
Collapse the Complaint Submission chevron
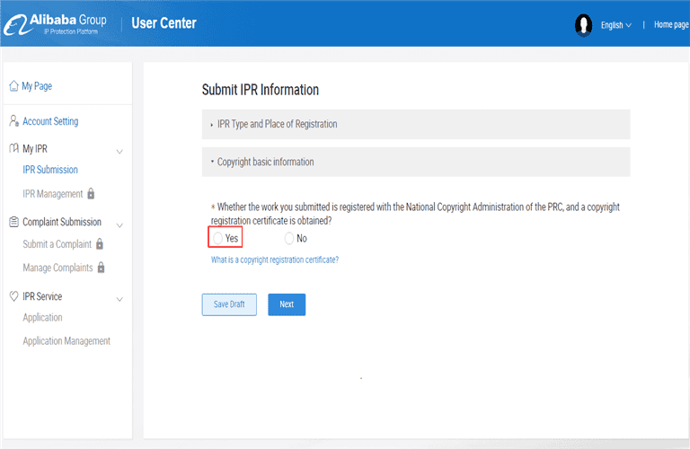[119, 225]
